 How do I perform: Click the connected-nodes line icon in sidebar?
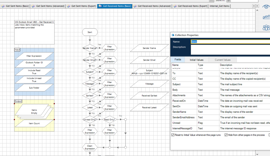(x=266, y=17)
